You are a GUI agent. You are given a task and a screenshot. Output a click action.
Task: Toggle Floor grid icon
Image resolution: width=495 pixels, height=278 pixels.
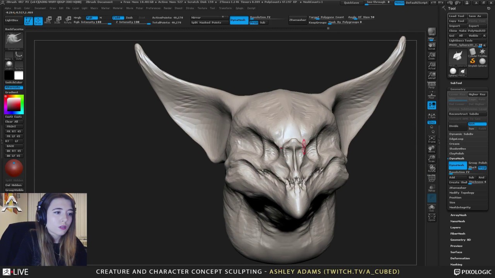coord(432,95)
